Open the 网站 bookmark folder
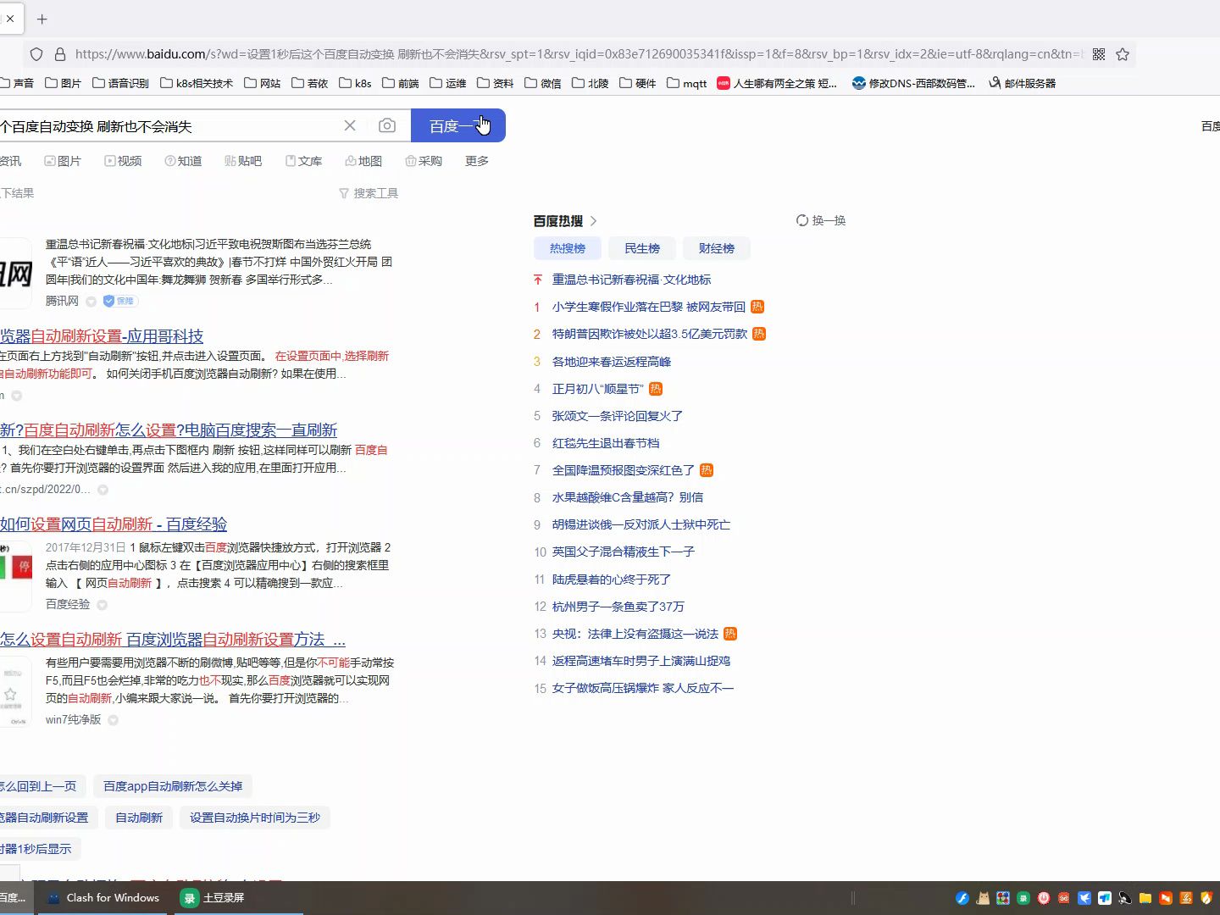1220x915 pixels. (x=263, y=83)
